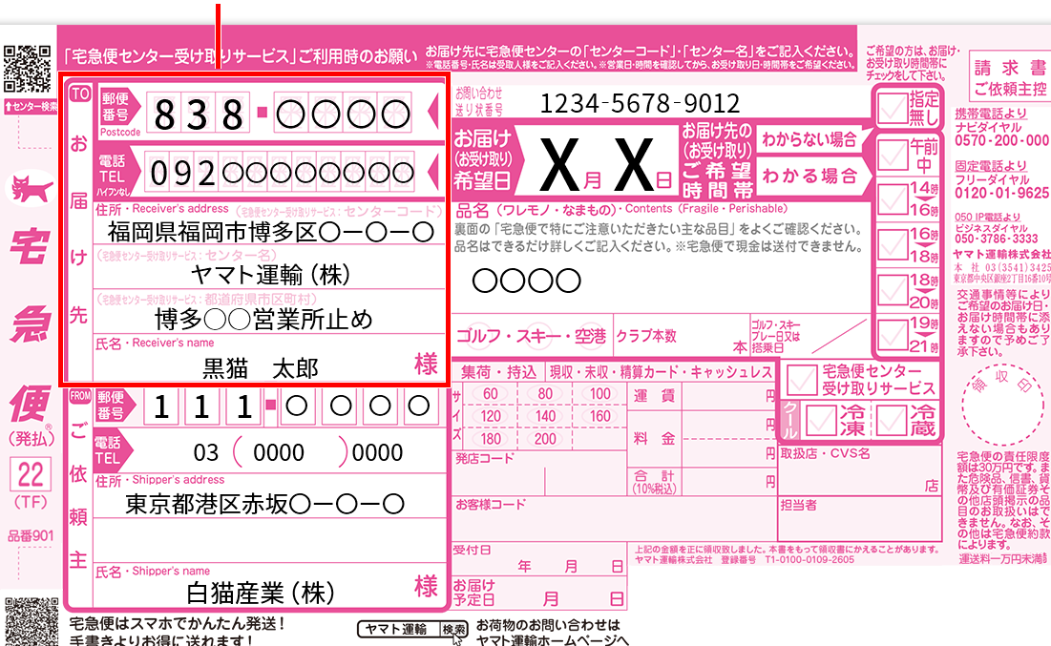Click the ゴルフ・スキー・空港 label
The height and width of the screenshot is (646, 1051).
pos(532,336)
